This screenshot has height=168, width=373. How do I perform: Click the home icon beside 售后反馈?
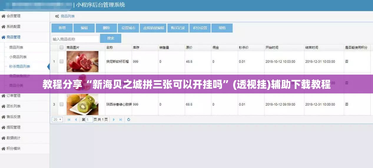[x=4, y=117]
